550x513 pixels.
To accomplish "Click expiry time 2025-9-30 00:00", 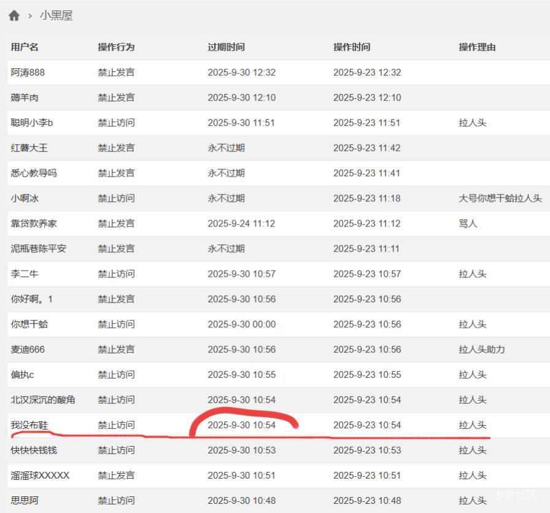I will 242,325.
